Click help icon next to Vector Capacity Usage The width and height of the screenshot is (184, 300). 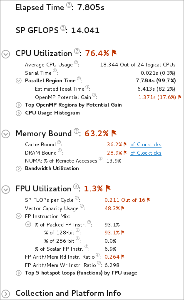(82, 206)
